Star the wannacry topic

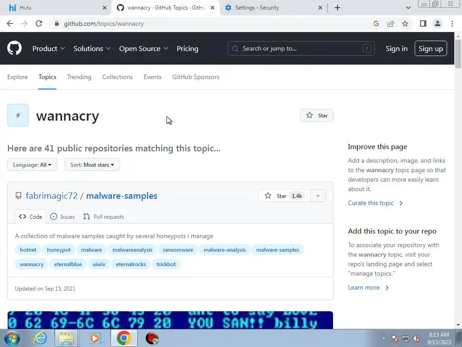tap(316, 115)
